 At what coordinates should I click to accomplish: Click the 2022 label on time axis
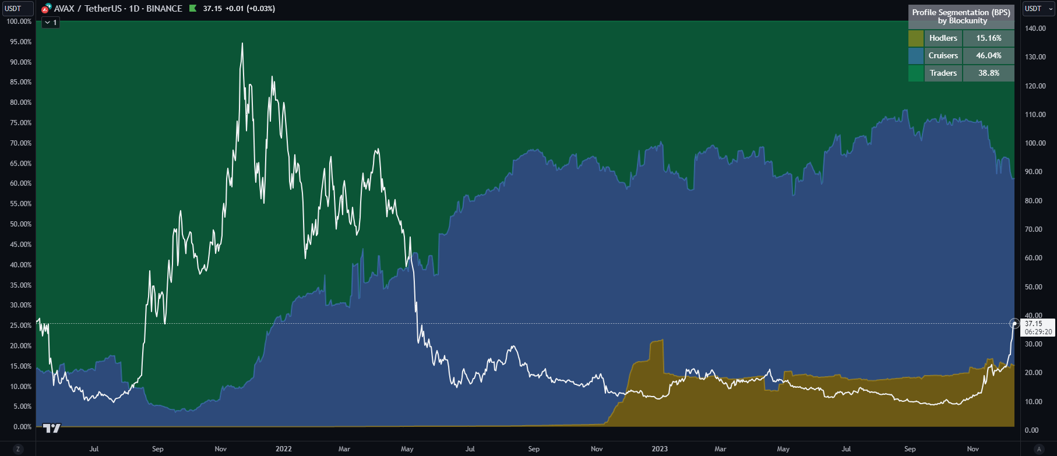[284, 449]
